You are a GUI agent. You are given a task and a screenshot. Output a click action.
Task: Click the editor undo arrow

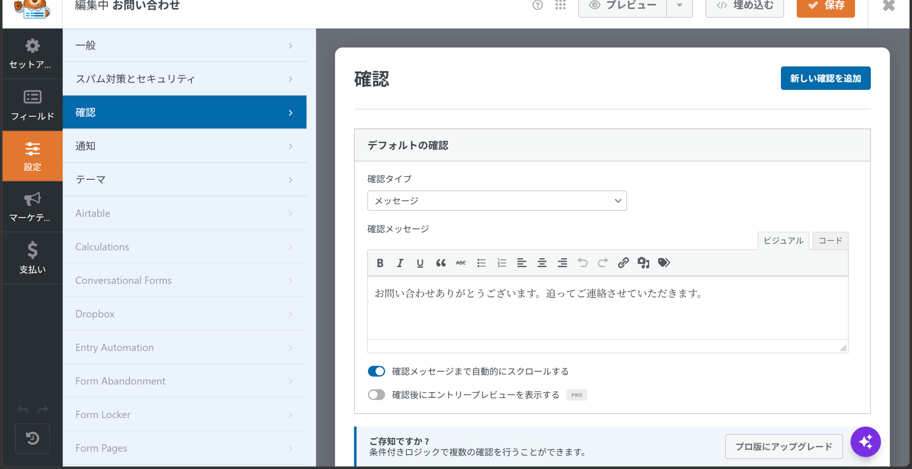point(582,263)
